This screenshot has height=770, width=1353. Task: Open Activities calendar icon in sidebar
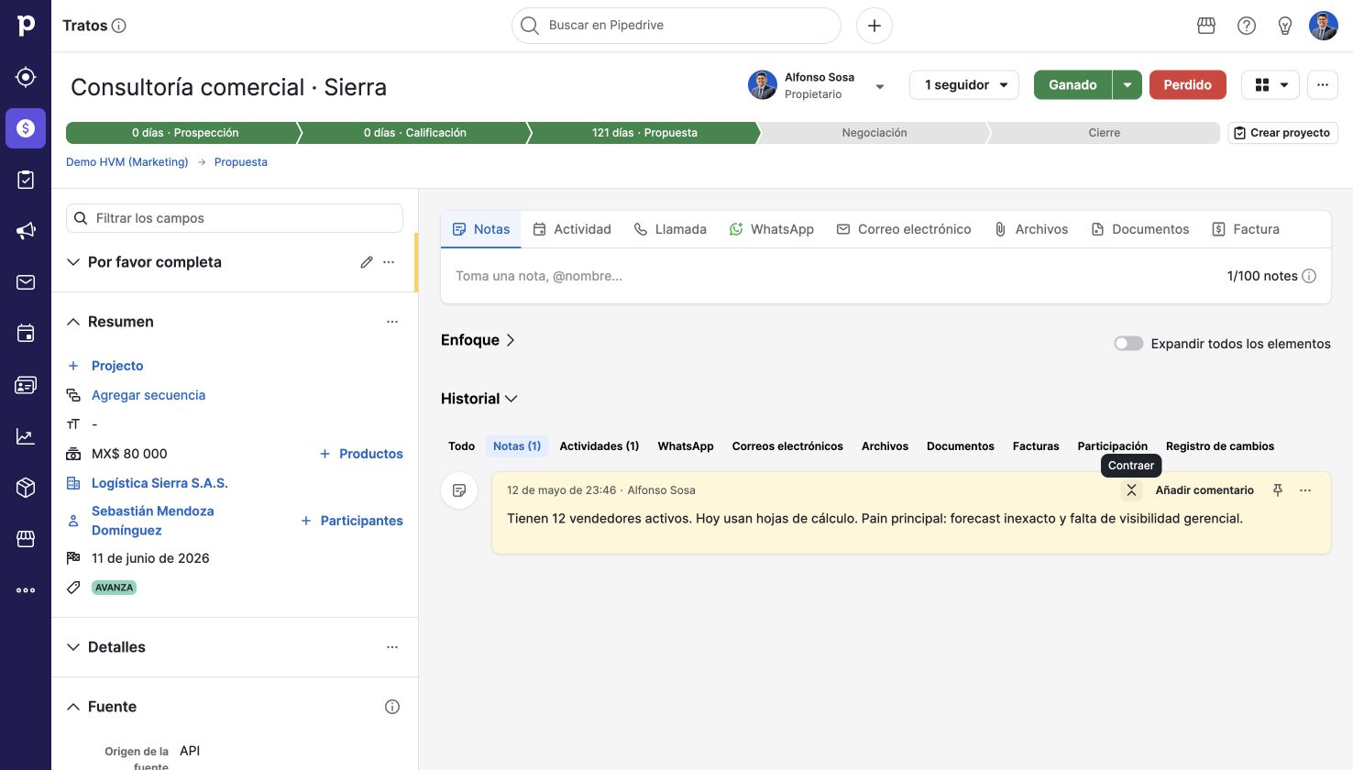coord(26,334)
